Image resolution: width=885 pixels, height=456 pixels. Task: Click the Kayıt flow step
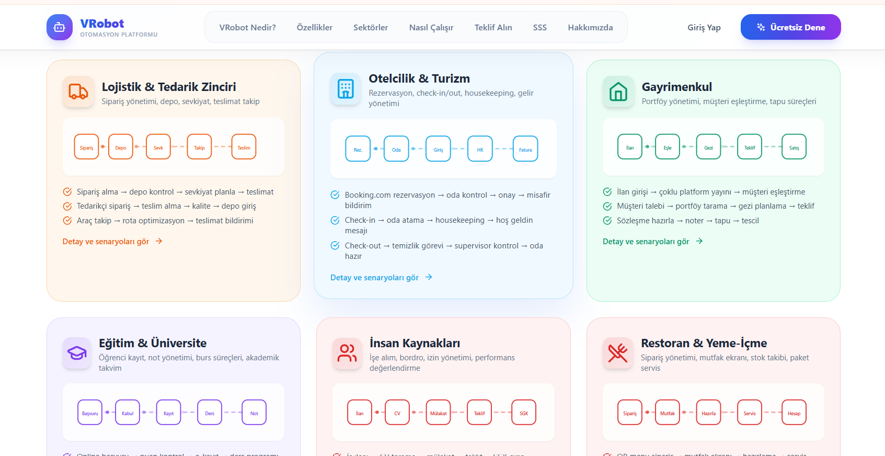click(168, 413)
